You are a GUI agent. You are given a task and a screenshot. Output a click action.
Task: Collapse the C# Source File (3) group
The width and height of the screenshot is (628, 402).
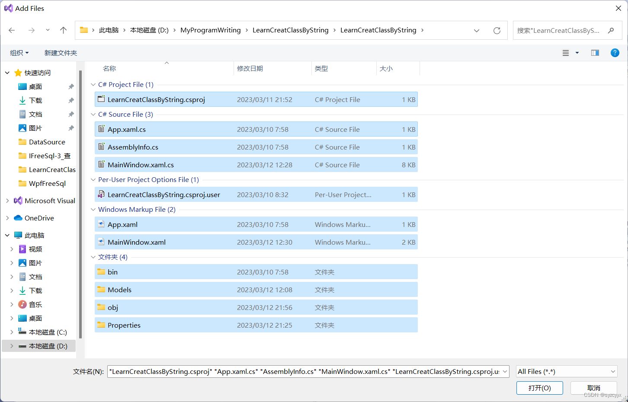tap(93, 114)
